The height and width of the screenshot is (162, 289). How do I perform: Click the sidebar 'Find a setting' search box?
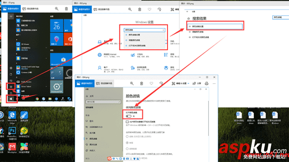point(103,102)
